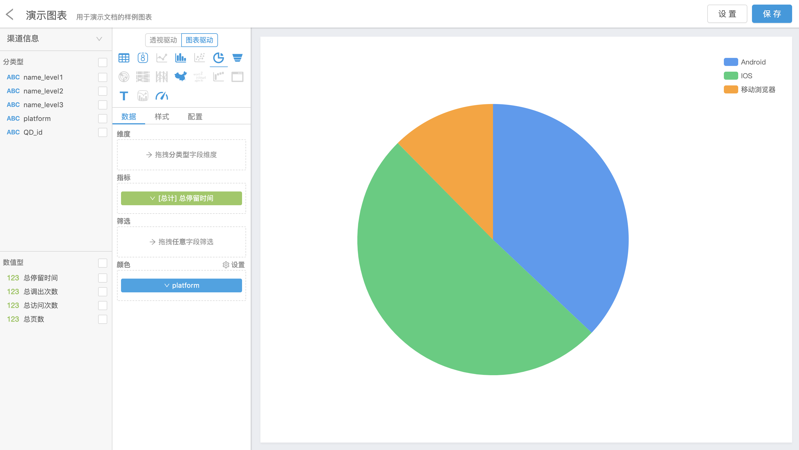
Task: Open color 设置 with gear icon
Action: coord(233,265)
